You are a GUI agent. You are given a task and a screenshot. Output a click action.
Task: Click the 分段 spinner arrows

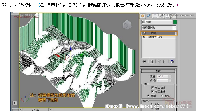[170, 81]
